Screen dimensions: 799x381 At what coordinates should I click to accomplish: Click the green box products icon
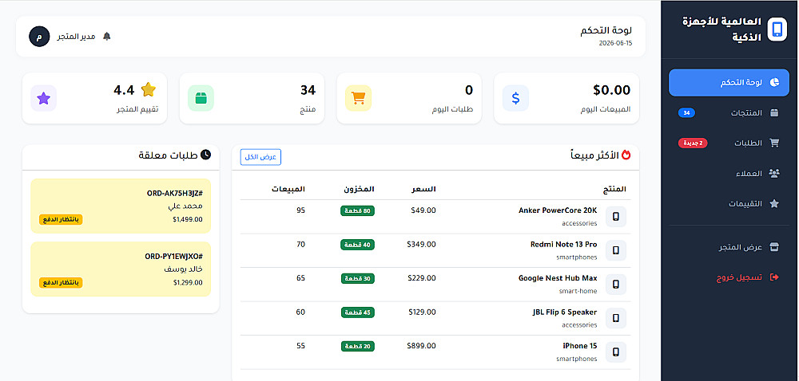coord(201,98)
